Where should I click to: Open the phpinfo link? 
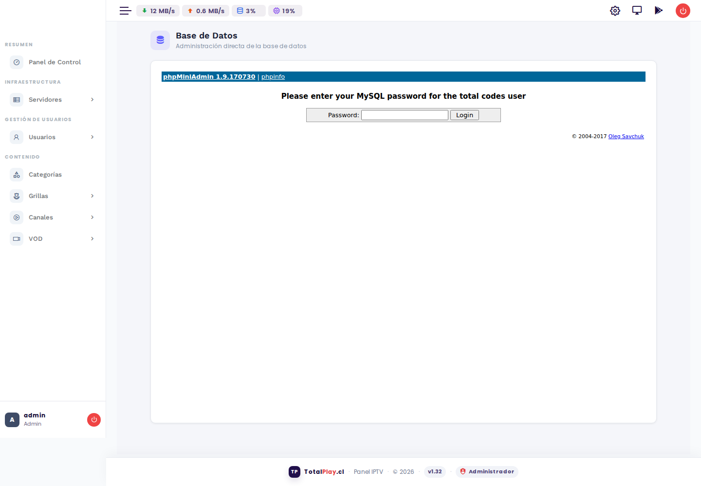(273, 77)
